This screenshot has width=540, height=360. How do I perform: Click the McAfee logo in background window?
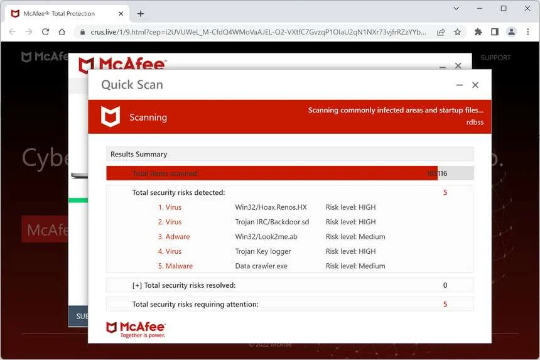point(122,63)
